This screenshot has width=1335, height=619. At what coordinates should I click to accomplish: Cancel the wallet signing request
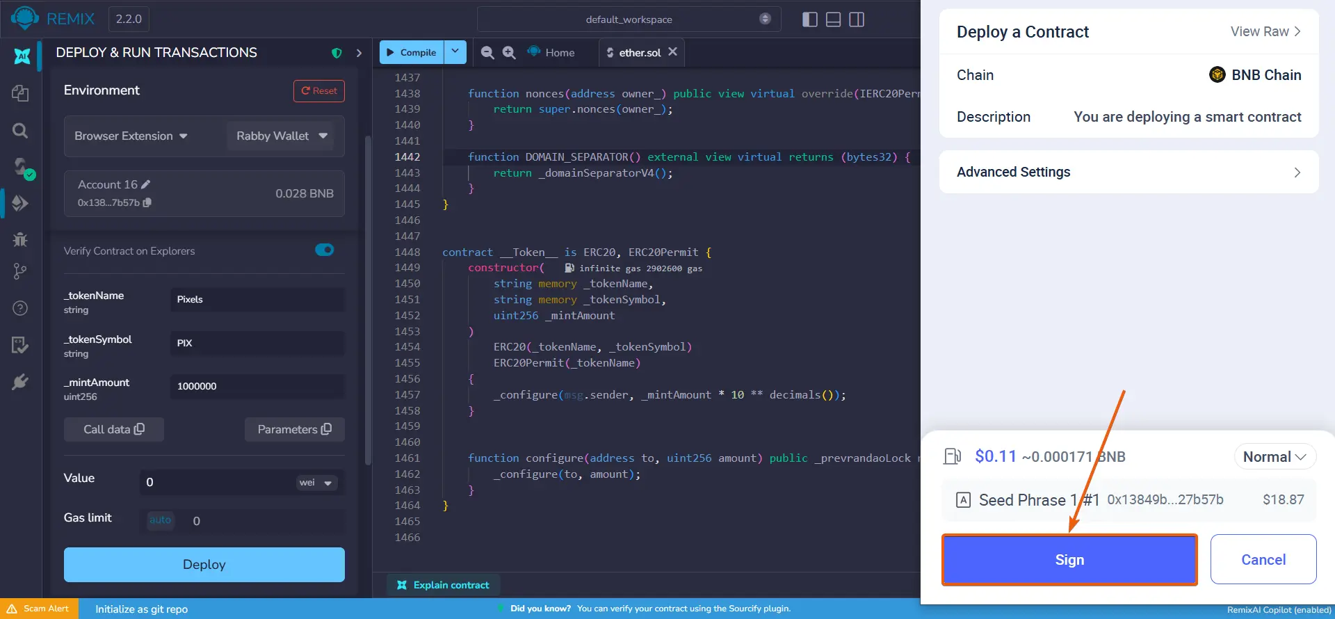1263,560
